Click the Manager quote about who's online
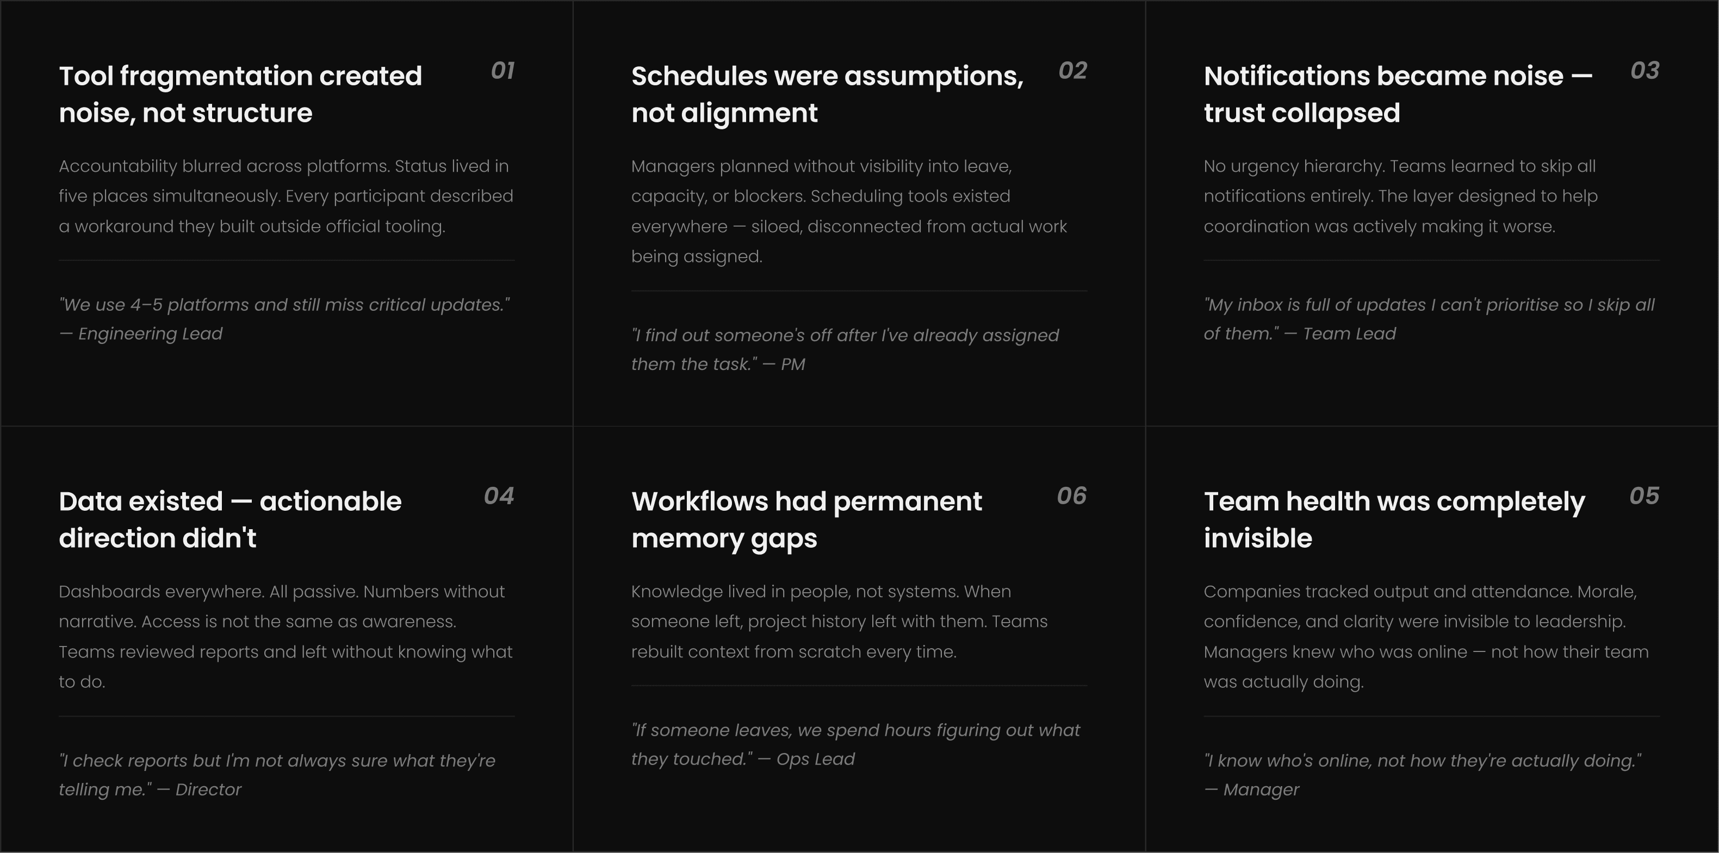1719x853 pixels. pos(1423,775)
